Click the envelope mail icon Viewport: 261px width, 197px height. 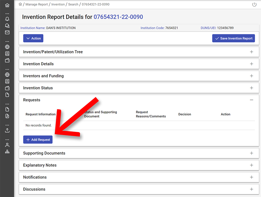click(7, 32)
